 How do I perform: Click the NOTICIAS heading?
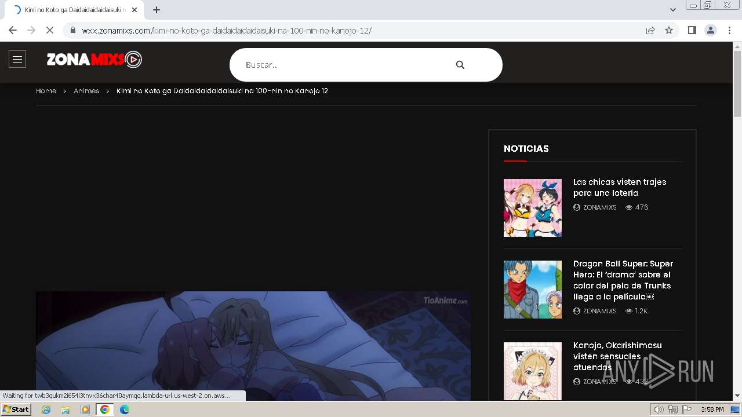[x=526, y=149]
